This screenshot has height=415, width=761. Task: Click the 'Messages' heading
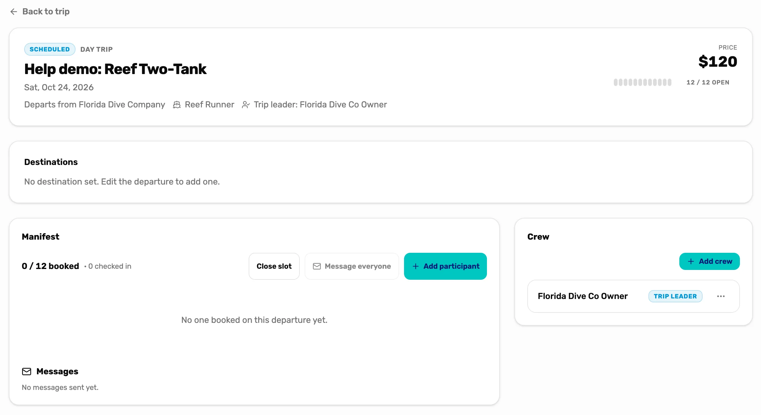(57, 372)
